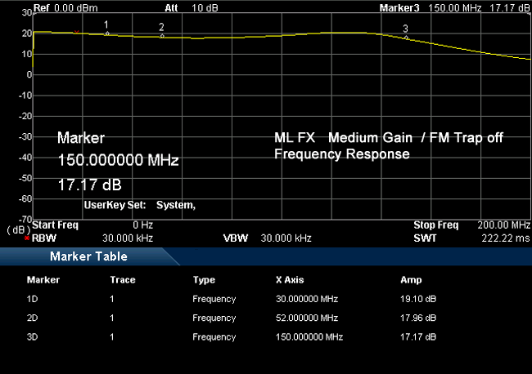Click the VBW 30.000 kHz setting

(267, 238)
